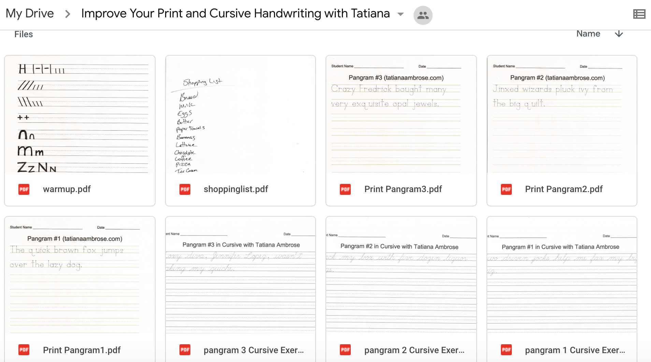Open shoppinglist.pdf thumbnail preview
Image resolution: width=651 pixels, height=362 pixels.
[241, 114]
